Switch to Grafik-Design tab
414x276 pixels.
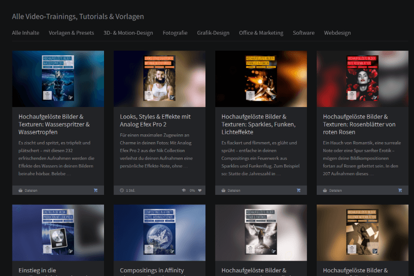[x=213, y=33]
